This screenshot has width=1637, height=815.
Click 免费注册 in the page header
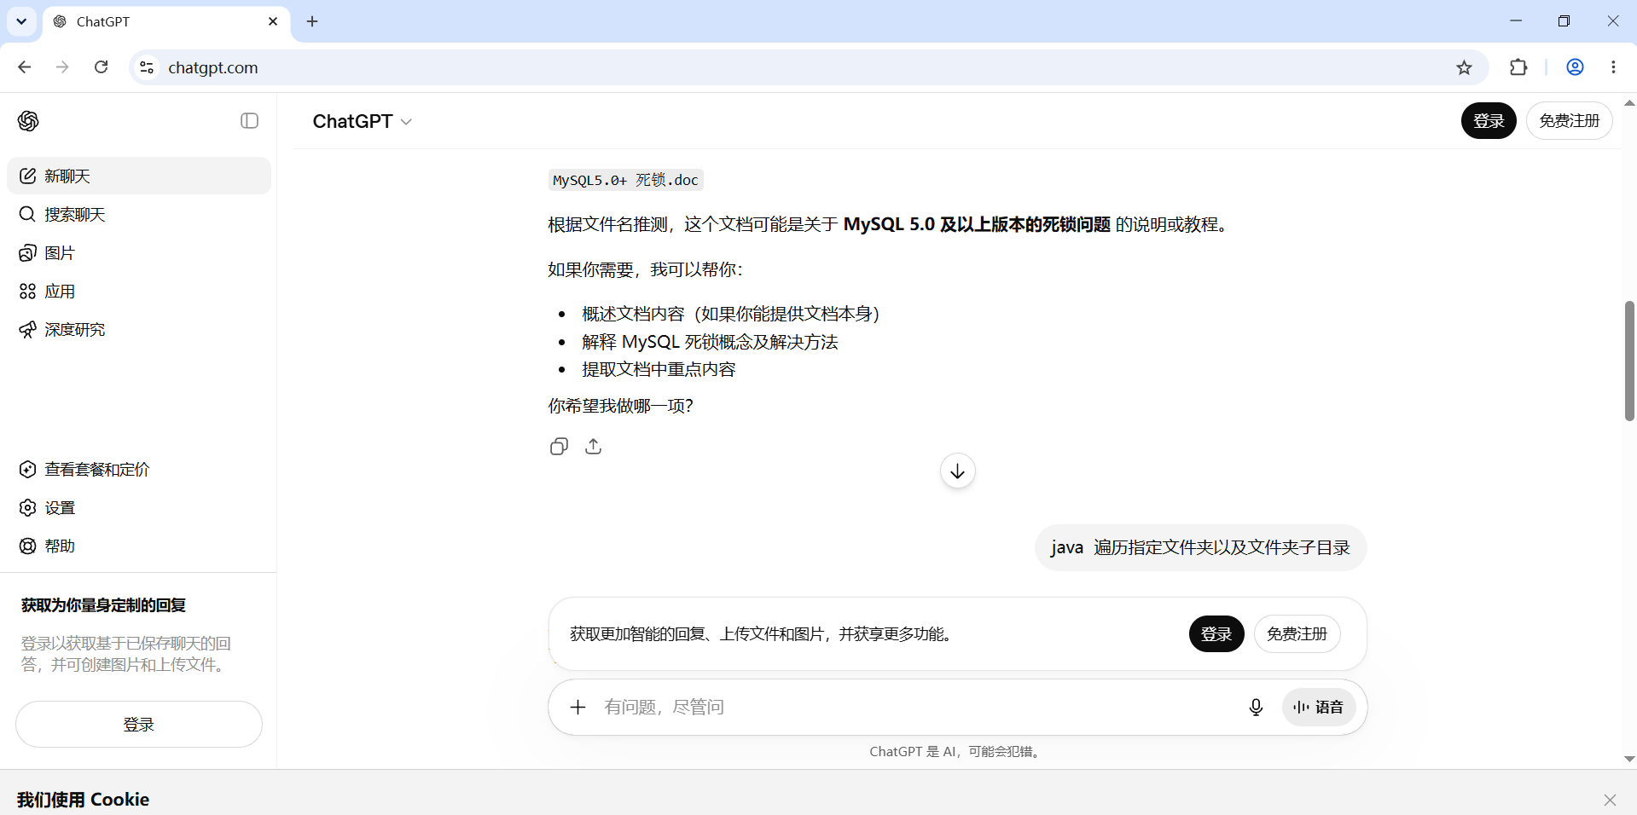pyautogui.click(x=1569, y=120)
